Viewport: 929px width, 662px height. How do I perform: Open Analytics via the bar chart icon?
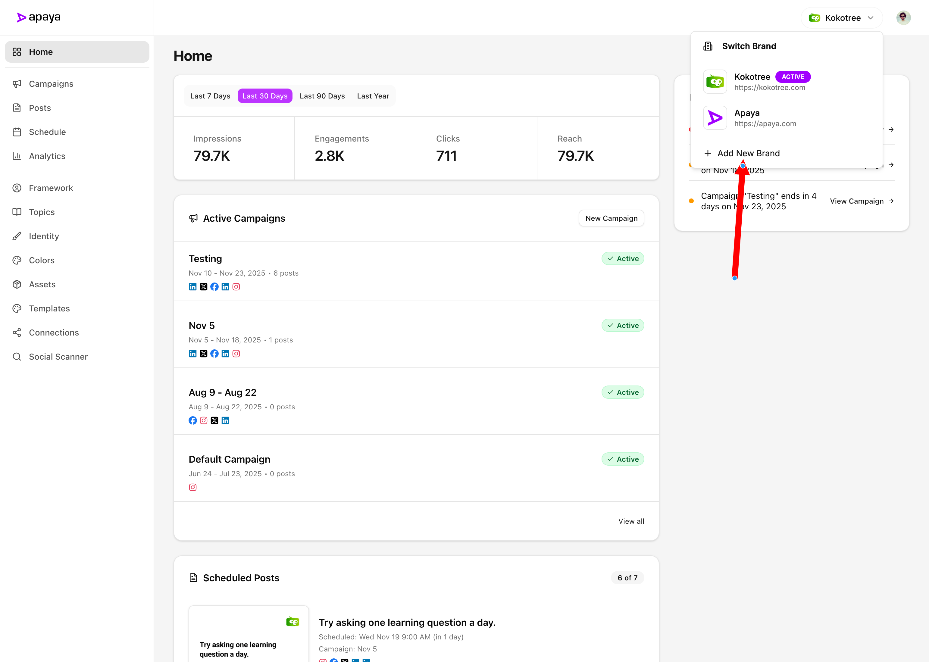(x=17, y=156)
